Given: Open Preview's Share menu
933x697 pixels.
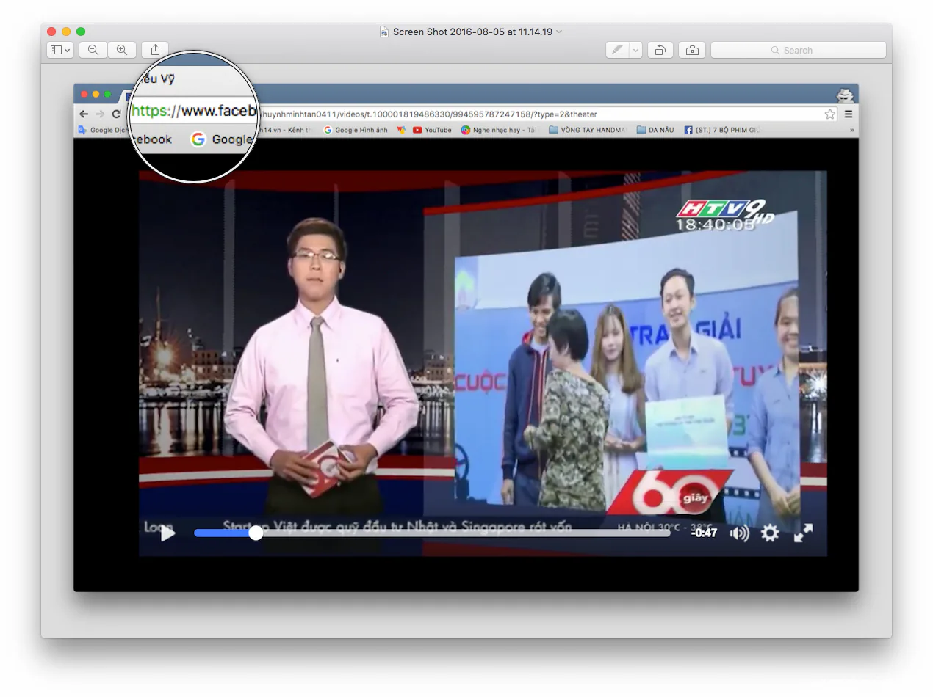Looking at the screenshot, I should (x=155, y=50).
